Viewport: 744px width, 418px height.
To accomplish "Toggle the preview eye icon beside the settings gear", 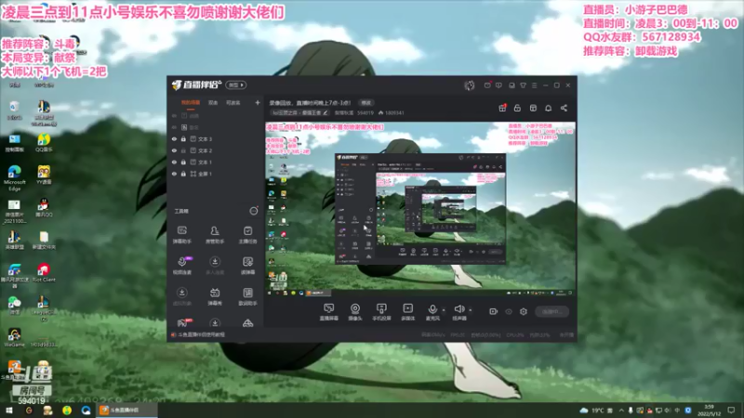I will point(509,311).
